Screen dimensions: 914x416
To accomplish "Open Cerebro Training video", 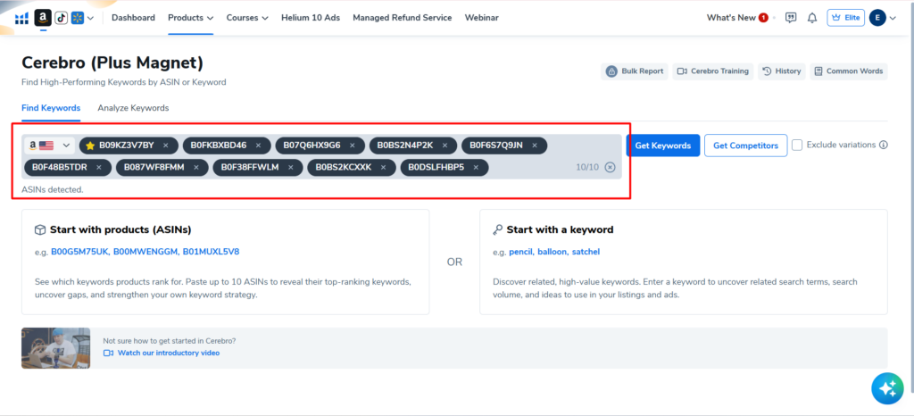I will click(713, 71).
